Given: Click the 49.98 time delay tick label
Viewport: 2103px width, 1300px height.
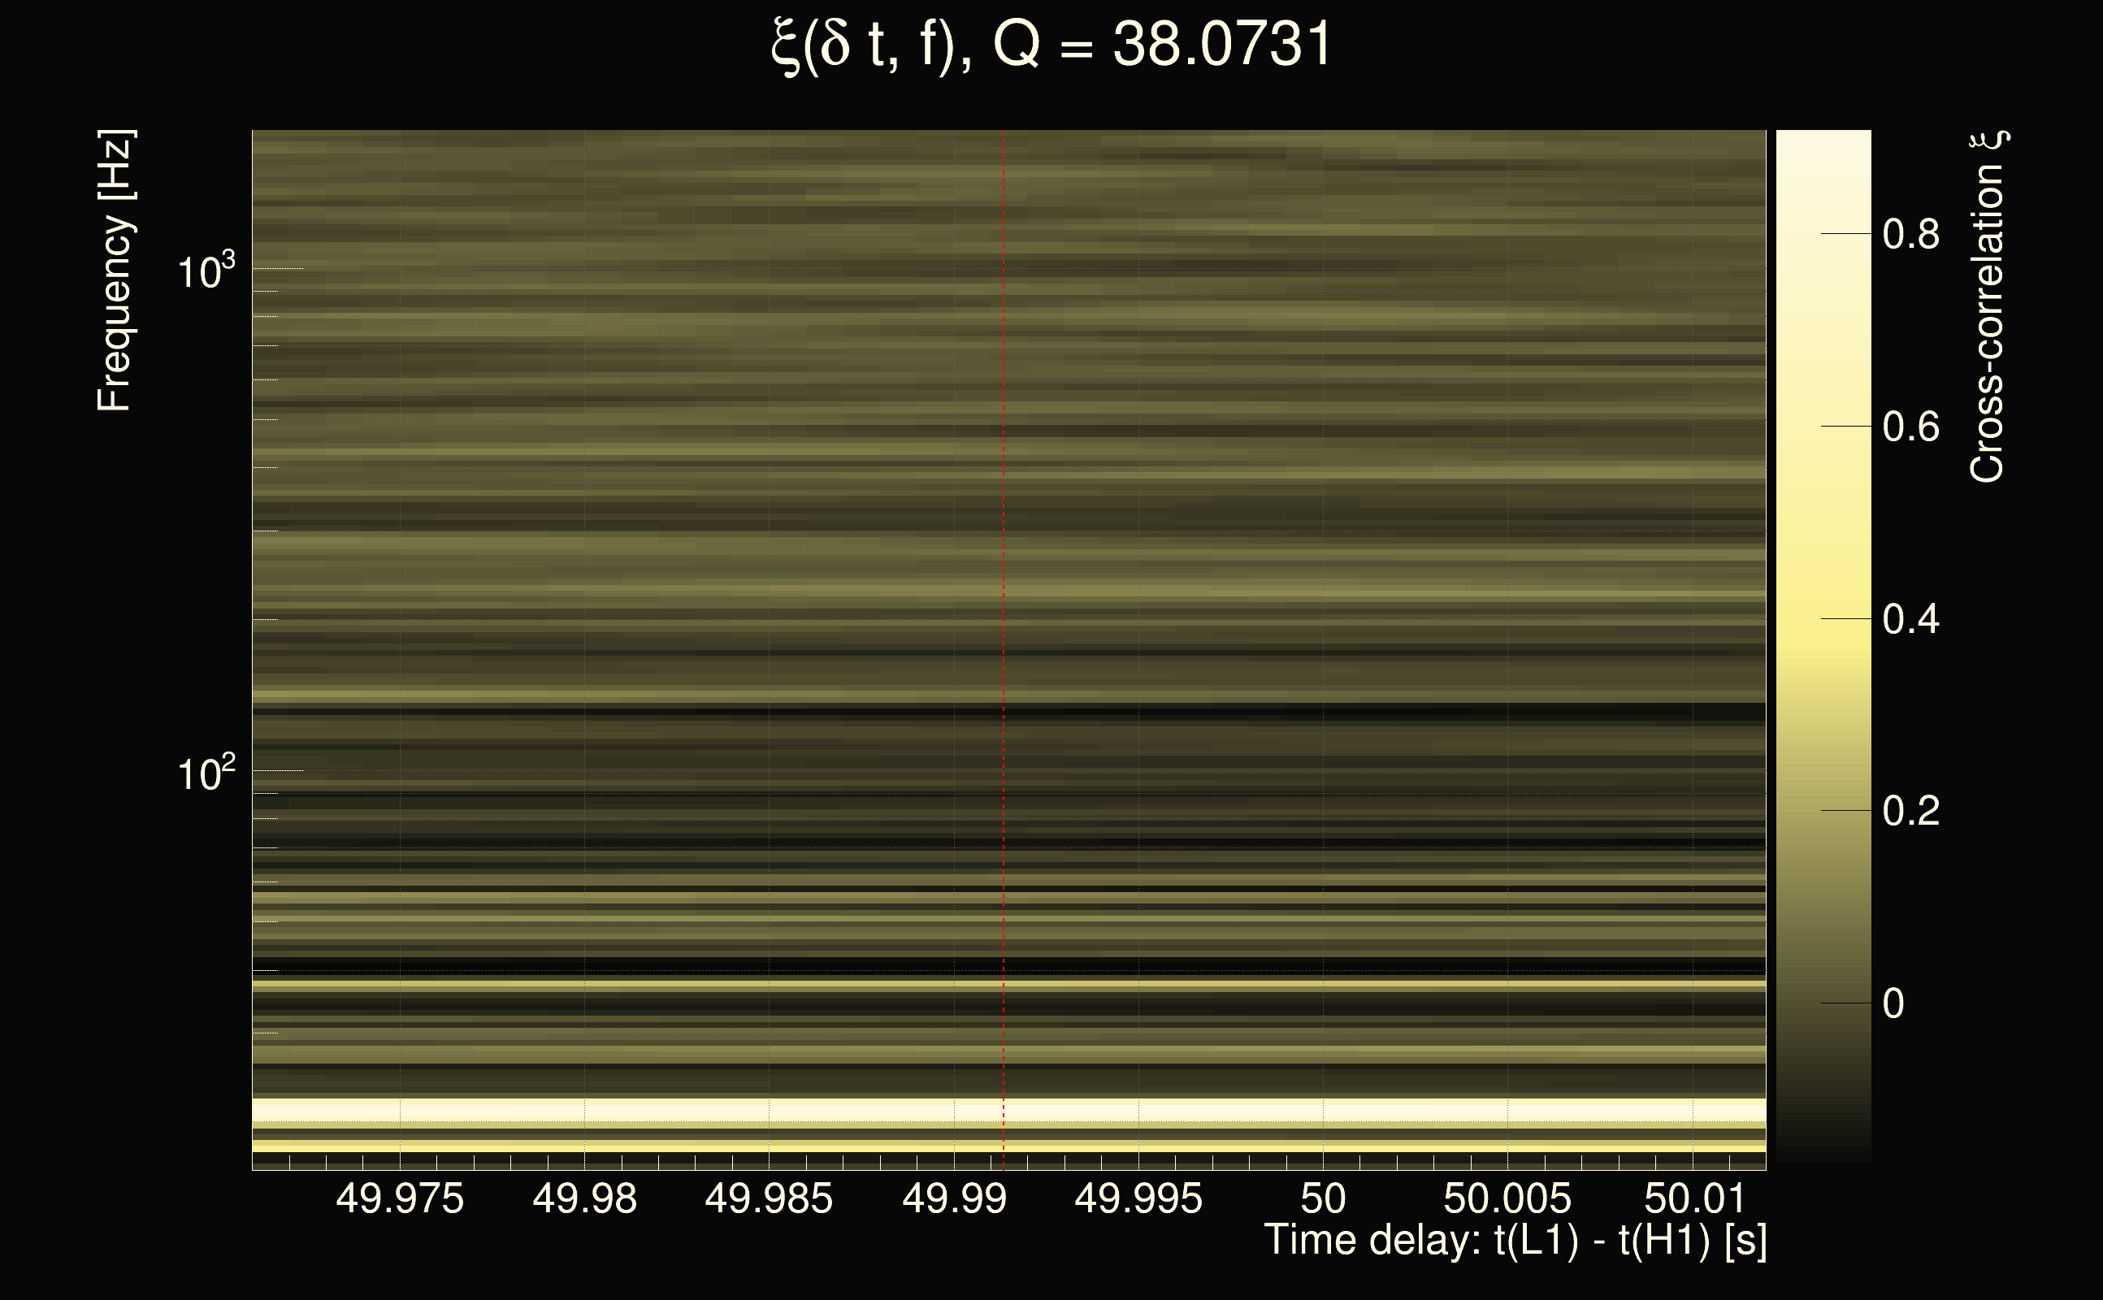Looking at the screenshot, I should coord(584,1198).
